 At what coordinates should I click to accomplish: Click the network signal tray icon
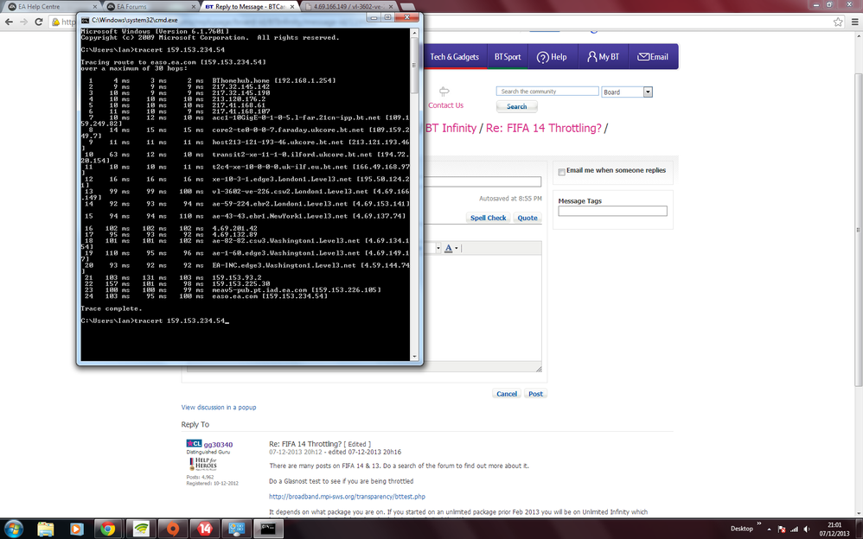(x=794, y=529)
